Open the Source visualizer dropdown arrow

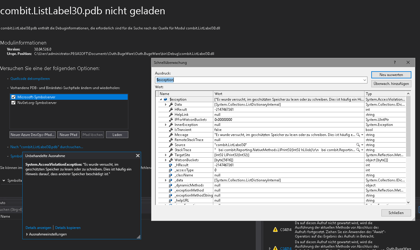(x=362, y=145)
